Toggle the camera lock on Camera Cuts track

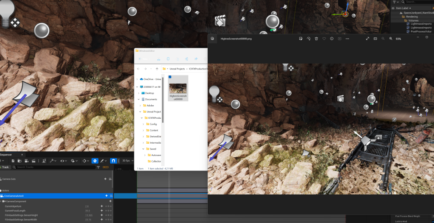pos(111,179)
